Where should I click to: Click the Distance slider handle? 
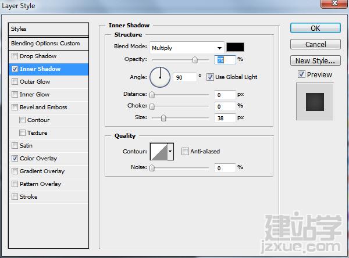152,95
